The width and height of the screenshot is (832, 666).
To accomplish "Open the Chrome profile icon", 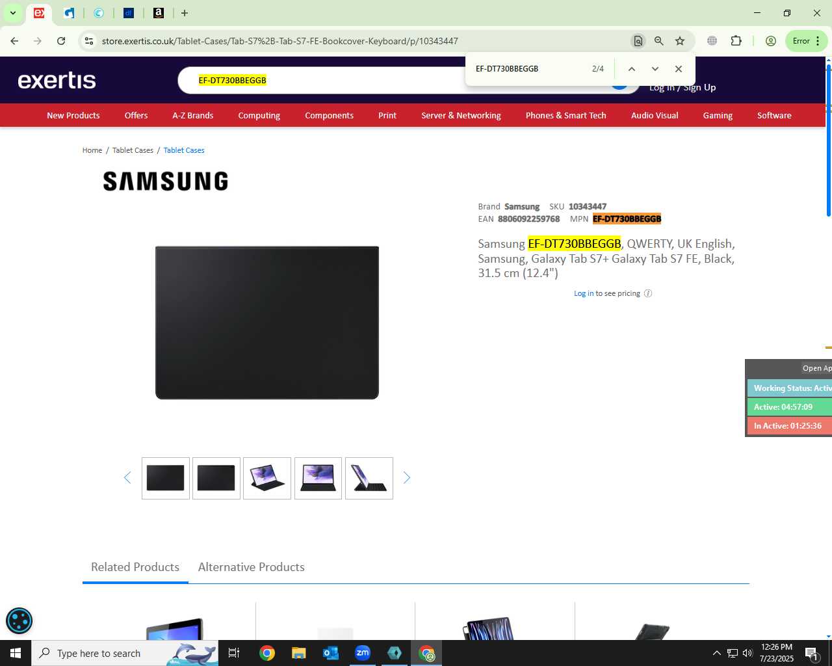I will coord(771,41).
